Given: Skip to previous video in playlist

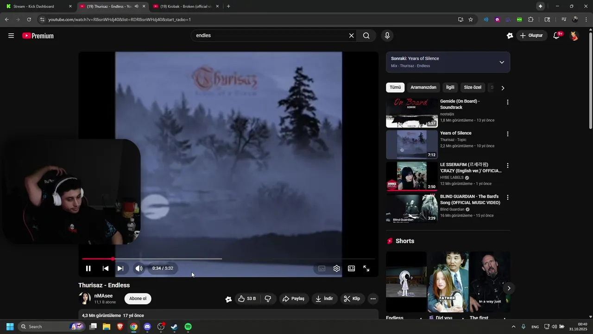Looking at the screenshot, I should pyautogui.click(x=106, y=268).
